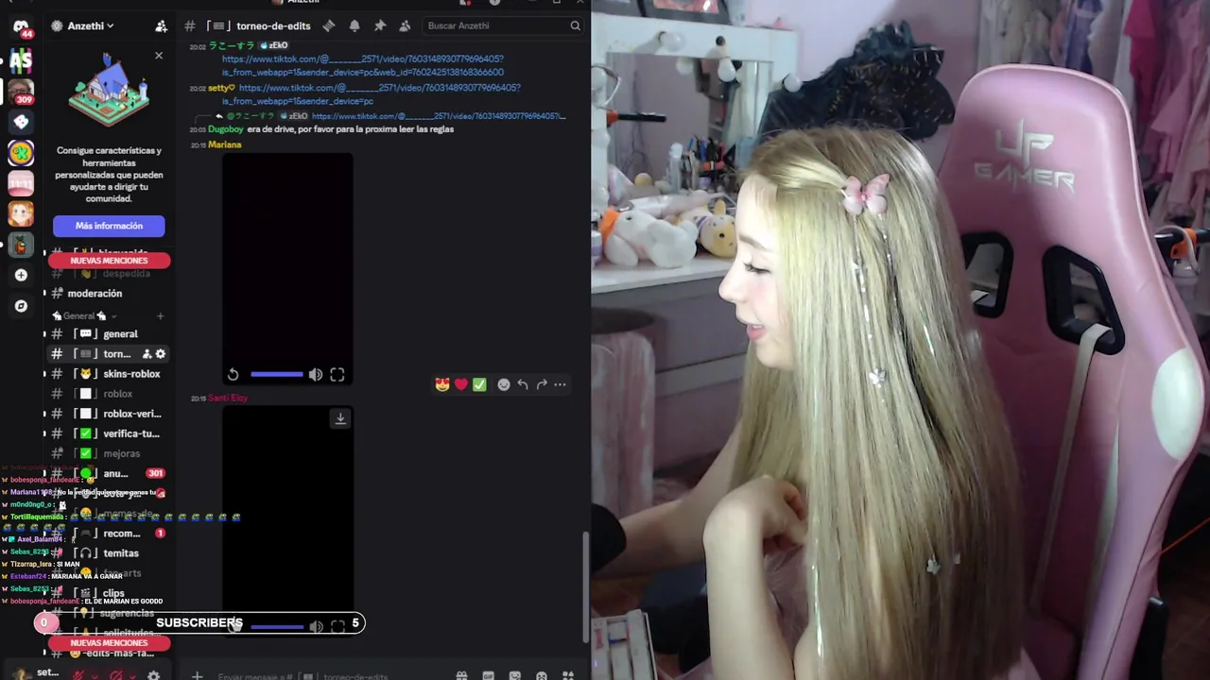The width and height of the screenshot is (1210, 680).
Task: Open the general channel
Action: (109, 334)
